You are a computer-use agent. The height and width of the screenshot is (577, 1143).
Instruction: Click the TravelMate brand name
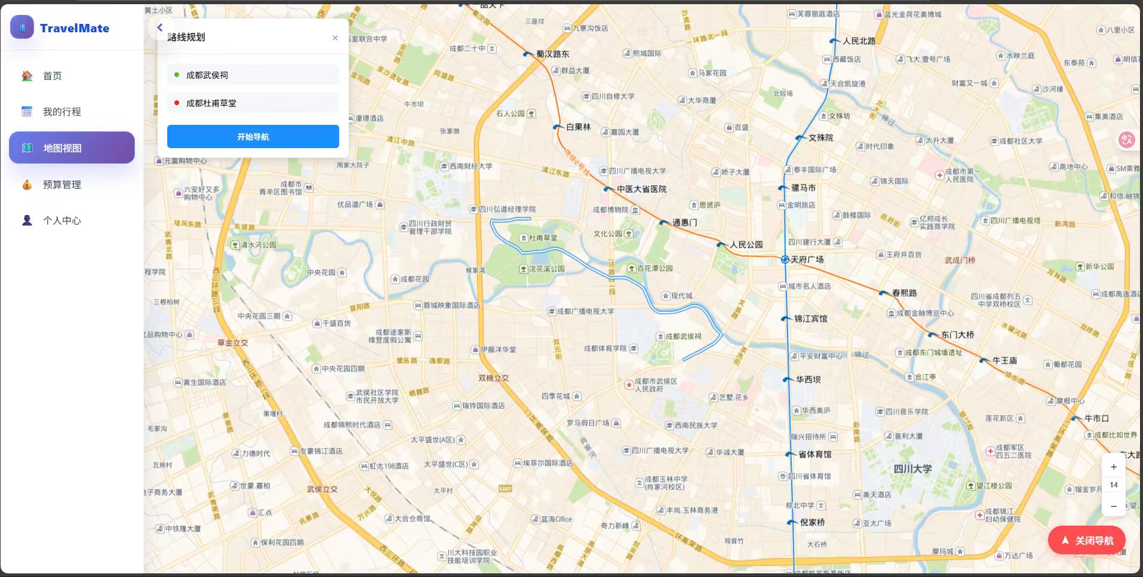tap(75, 28)
